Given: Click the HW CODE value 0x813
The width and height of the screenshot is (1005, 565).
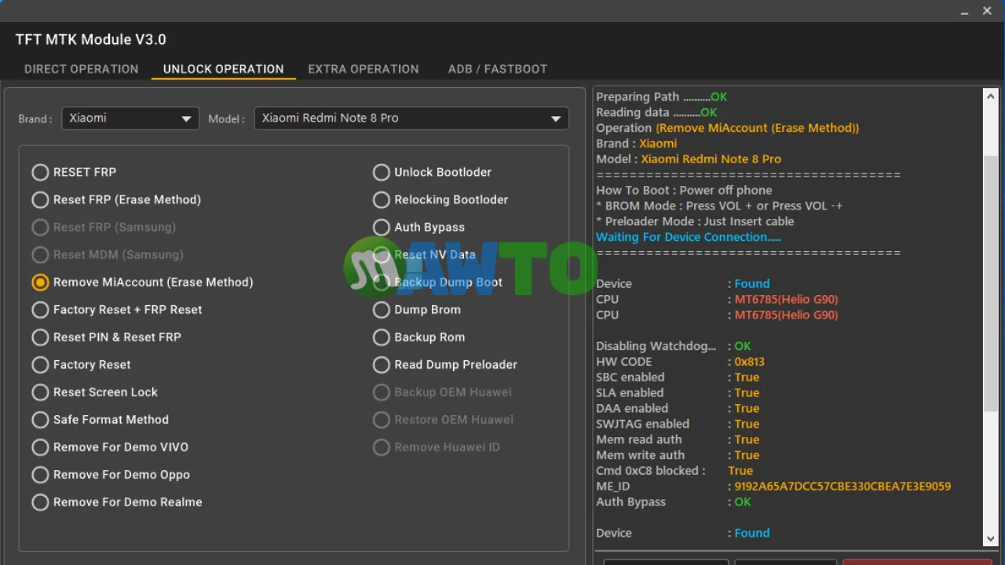Looking at the screenshot, I should (749, 362).
